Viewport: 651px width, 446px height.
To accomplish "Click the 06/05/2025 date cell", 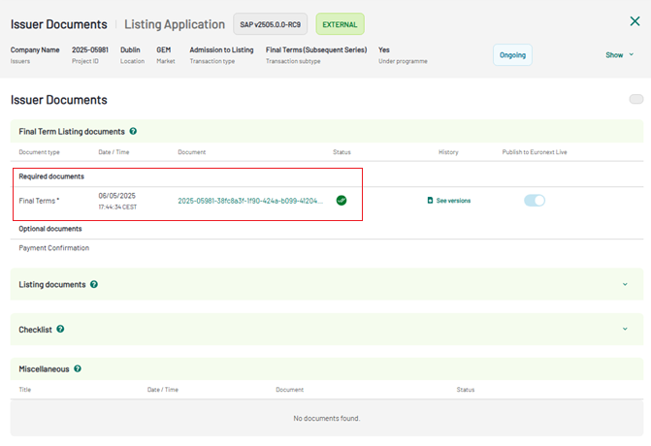I will click(x=117, y=196).
